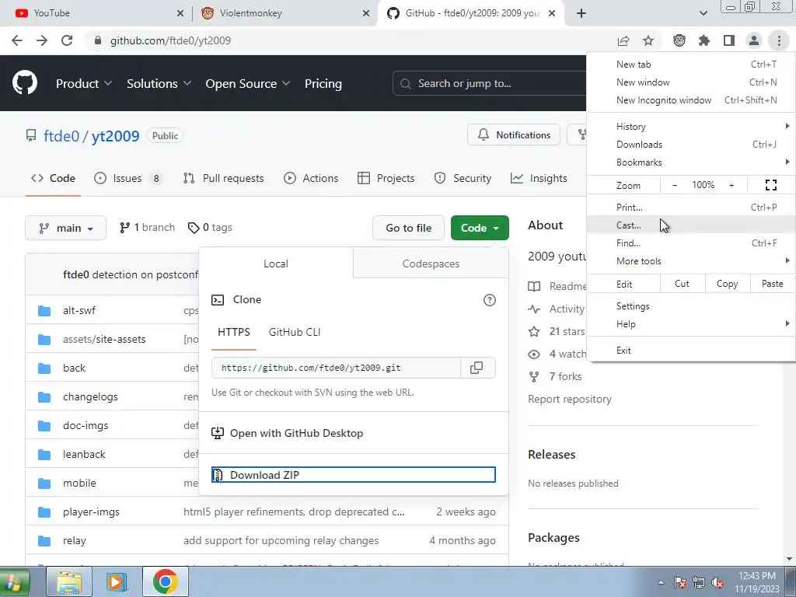
Task: Bookmark this page with star icon
Action: [648, 40]
